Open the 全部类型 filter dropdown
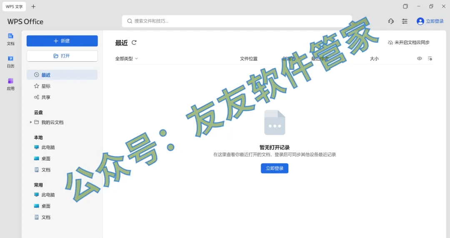 click(x=127, y=59)
